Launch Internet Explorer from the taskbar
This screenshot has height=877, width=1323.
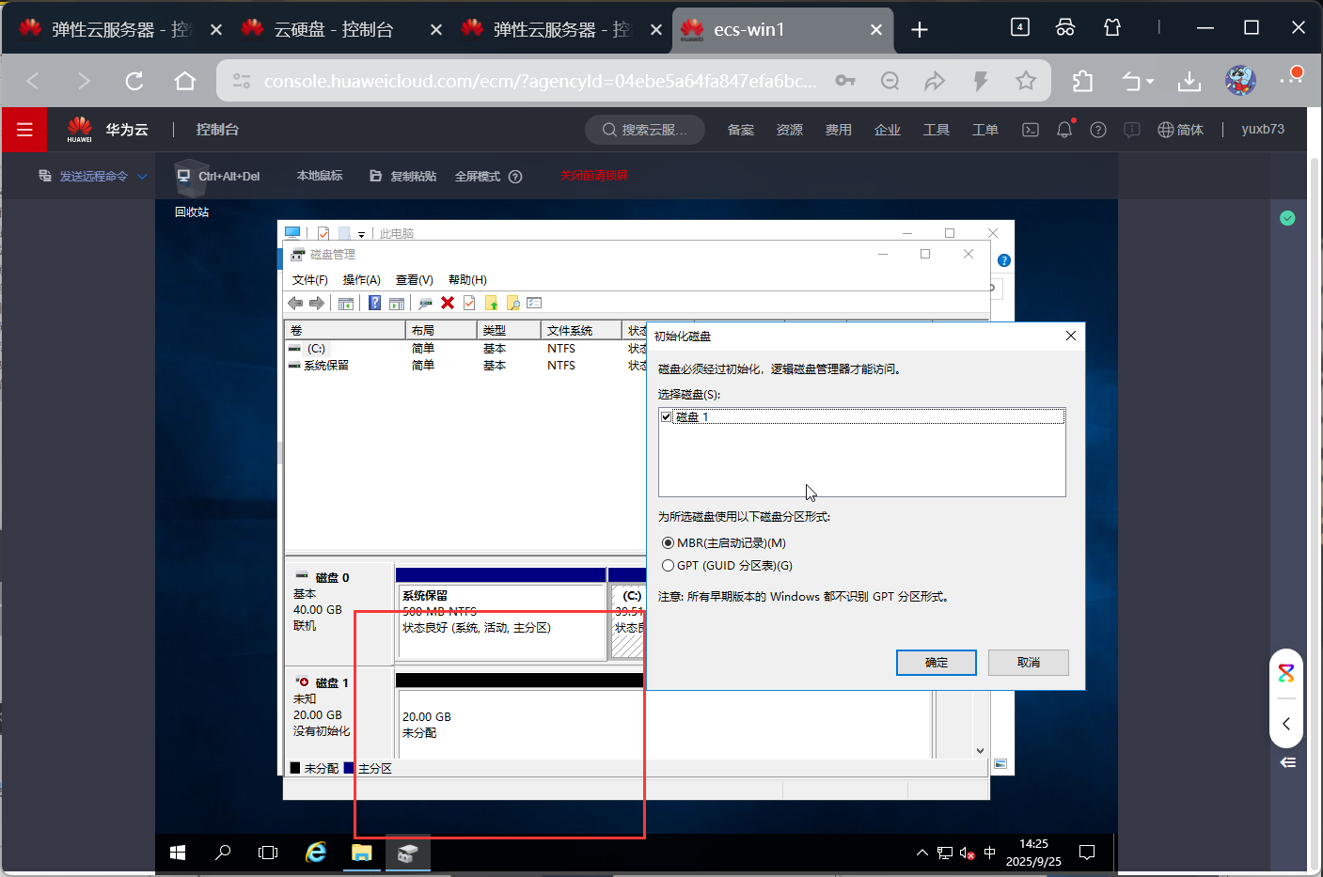[316, 853]
